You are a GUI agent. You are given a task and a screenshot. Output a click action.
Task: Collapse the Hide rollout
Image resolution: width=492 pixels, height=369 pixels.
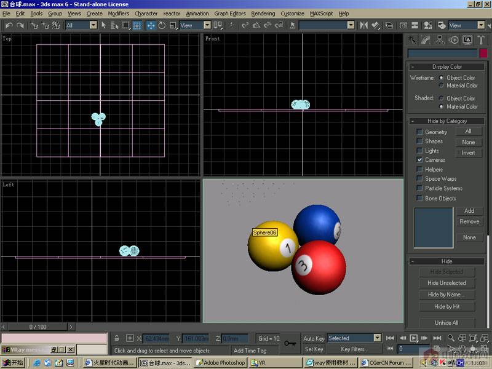click(x=446, y=261)
